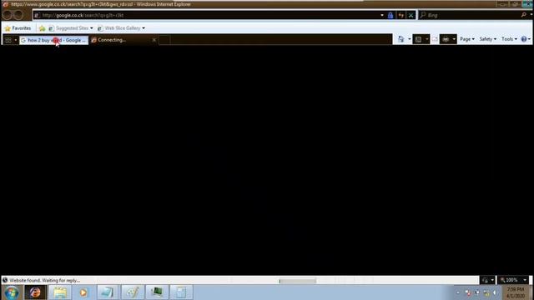Click the Bing search magnifier button
This screenshot has width=534, height=300.
tap(523, 15)
